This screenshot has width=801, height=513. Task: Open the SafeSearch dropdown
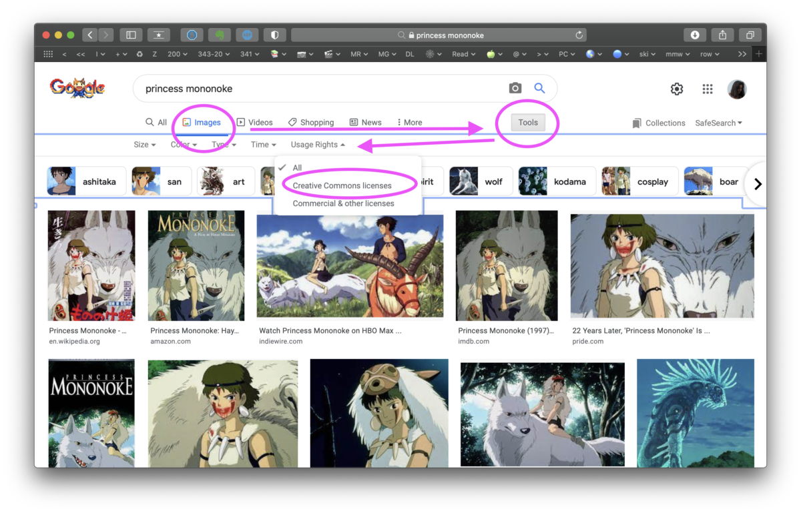[718, 123]
